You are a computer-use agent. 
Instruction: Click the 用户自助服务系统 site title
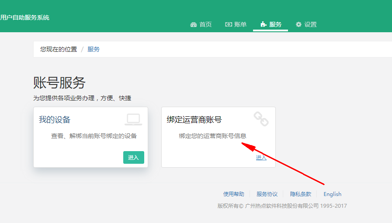25,17
